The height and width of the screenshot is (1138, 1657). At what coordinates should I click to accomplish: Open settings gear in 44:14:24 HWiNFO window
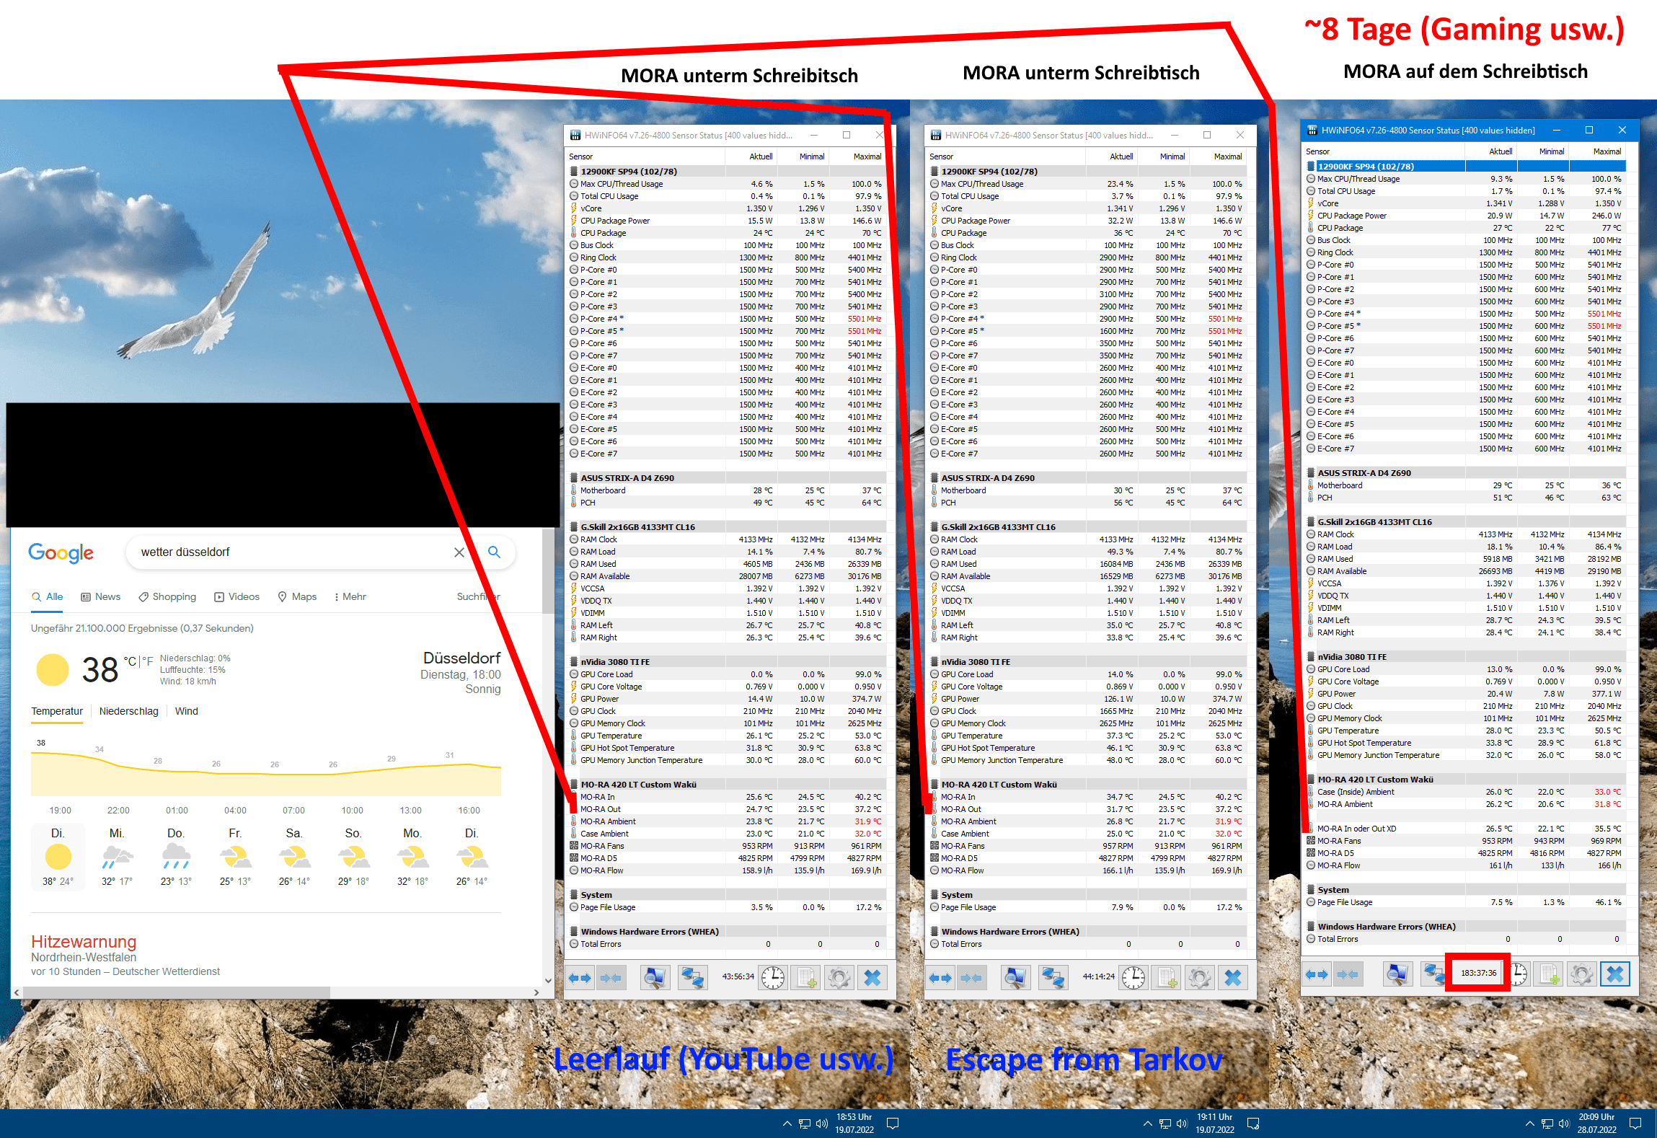point(1199,978)
